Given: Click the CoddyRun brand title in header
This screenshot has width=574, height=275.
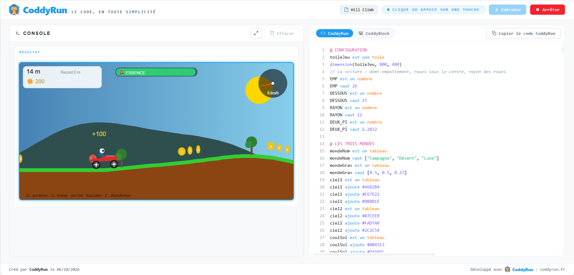Looking at the screenshot, I should tap(45, 10).
